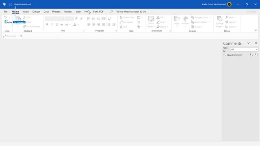Open the File menu
The image size is (260, 146).
tap(5, 12)
